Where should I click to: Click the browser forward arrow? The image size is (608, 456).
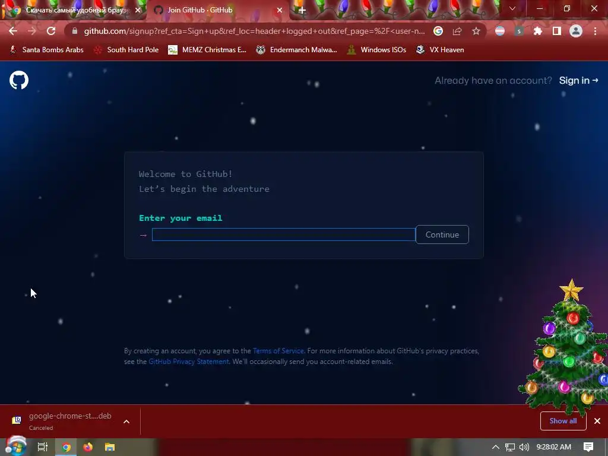32,31
